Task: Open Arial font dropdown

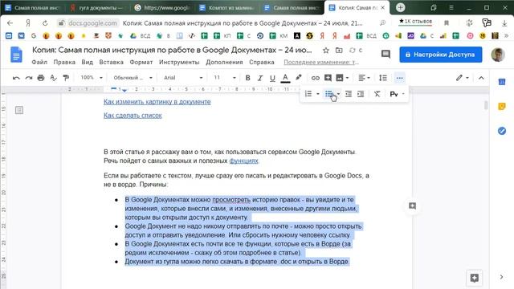Action: pos(183,78)
